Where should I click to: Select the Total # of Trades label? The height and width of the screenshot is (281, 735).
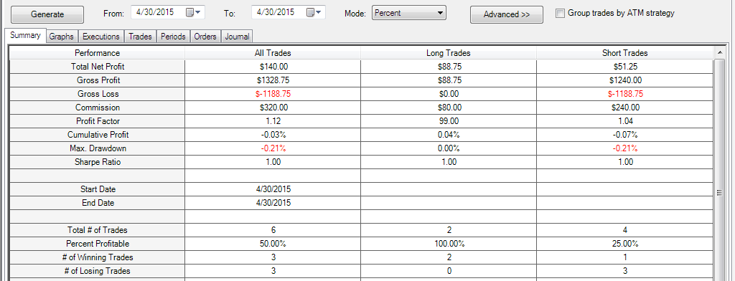coord(97,230)
